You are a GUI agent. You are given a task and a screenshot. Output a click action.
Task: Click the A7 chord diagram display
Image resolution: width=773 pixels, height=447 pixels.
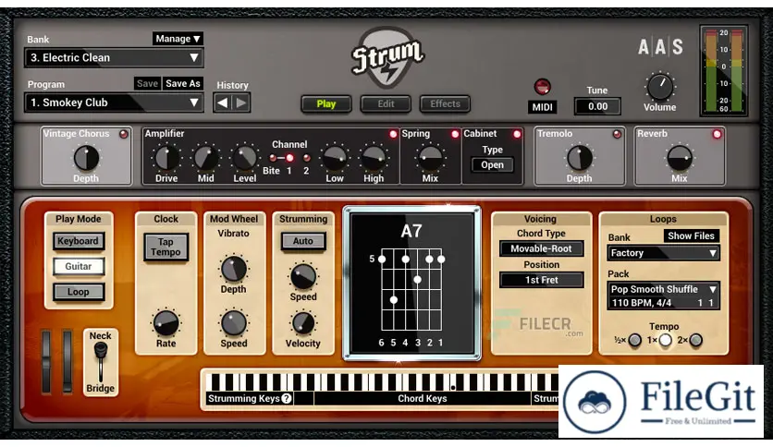(411, 284)
